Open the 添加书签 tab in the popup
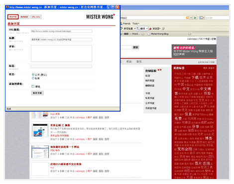Screen dimensions: 234x184 (13, 17)
